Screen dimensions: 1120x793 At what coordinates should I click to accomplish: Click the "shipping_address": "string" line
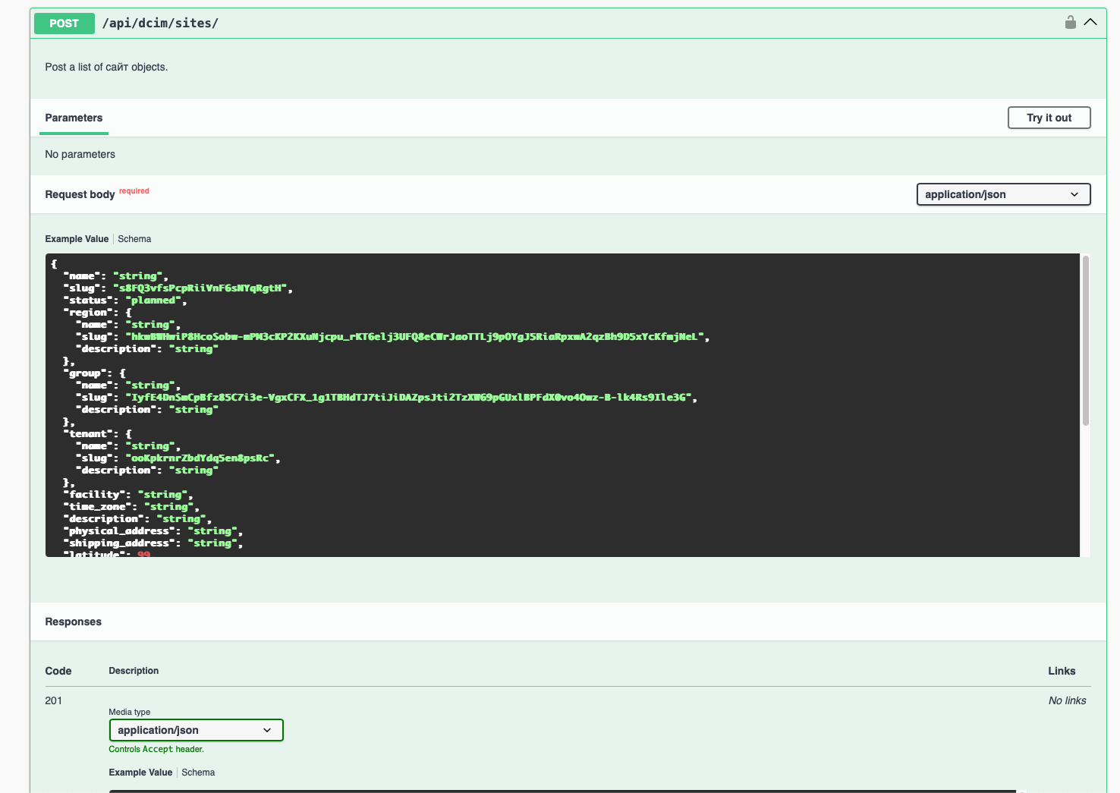[153, 543]
